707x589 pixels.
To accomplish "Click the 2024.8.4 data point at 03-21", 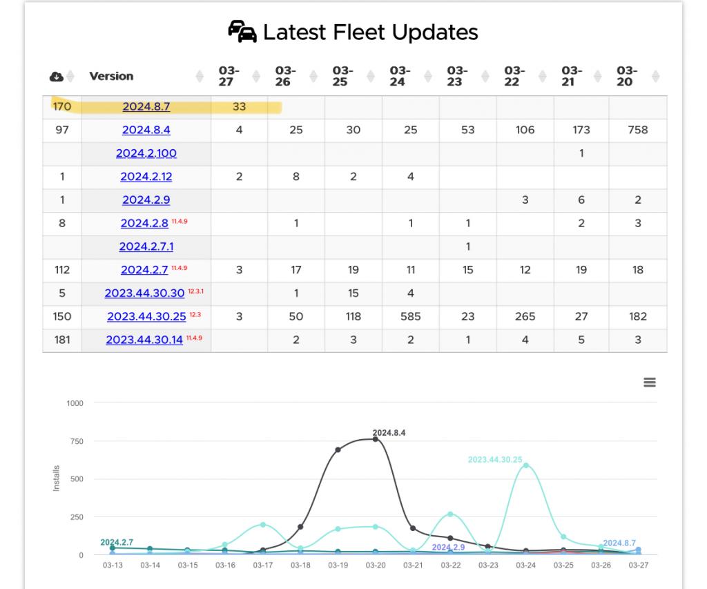I will coord(413,528).
